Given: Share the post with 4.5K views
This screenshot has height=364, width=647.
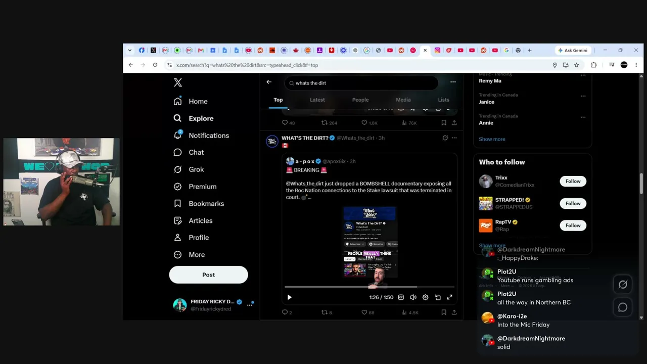Looking at the screenshot, I should [454, 312].
